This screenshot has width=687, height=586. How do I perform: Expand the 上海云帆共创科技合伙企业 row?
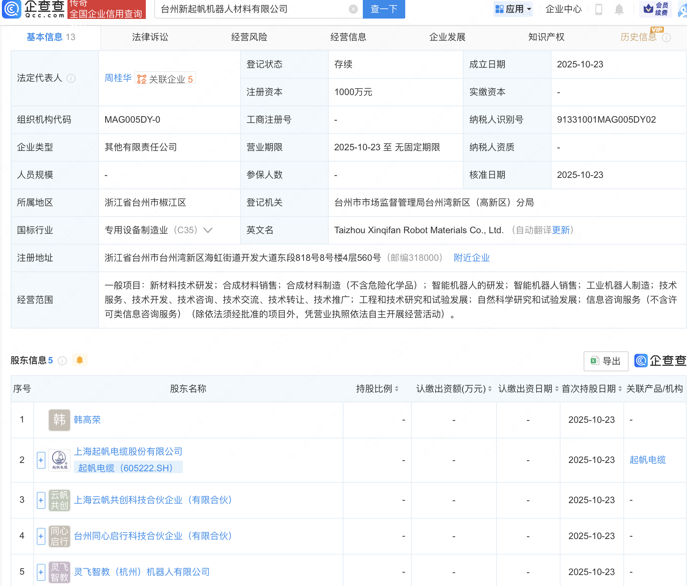point(41,500)
